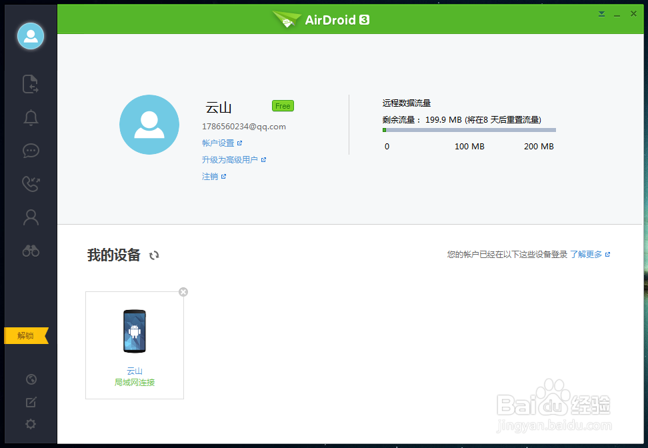Click the AirDroid 3 logo in title bar
The width and height of the screenshot is (648, 448).
(321, 19)
